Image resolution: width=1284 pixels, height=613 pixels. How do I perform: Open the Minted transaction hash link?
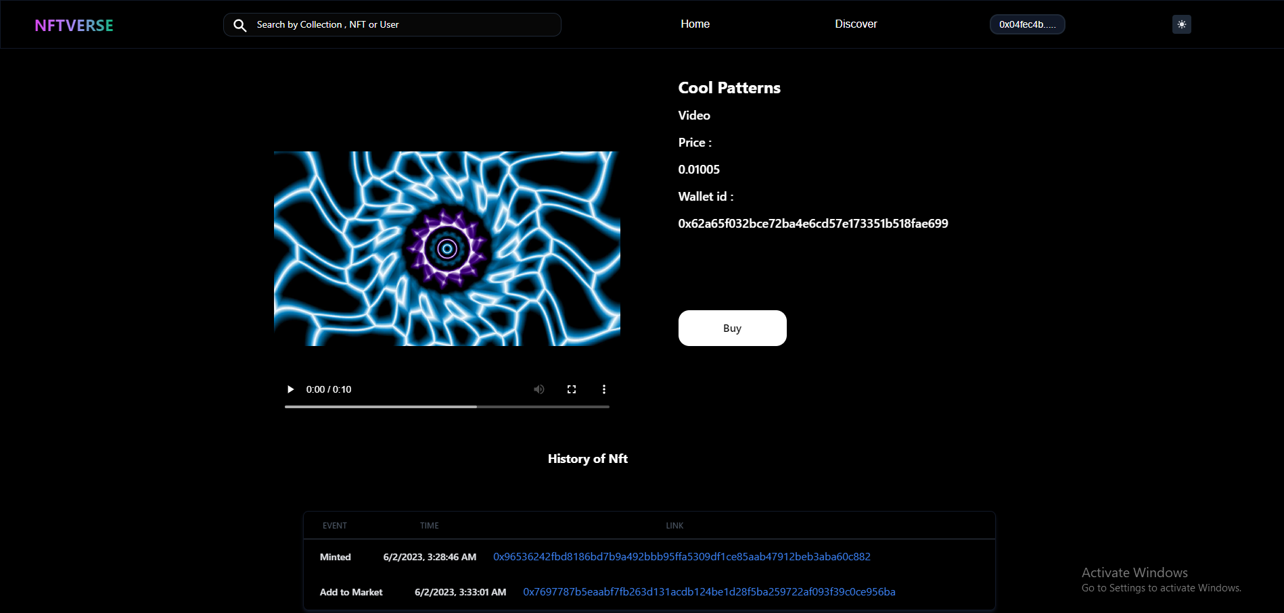(x=681, y=557)
